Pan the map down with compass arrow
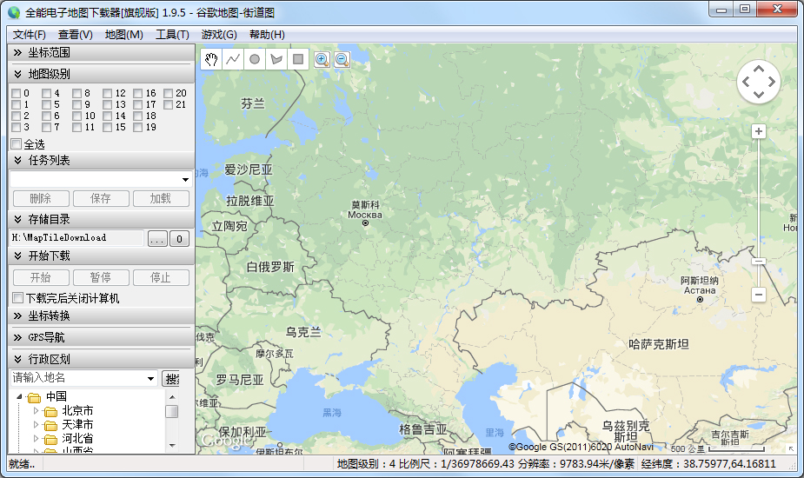The height and width of the screenshot is (478, 804). (x=759, y=95)
